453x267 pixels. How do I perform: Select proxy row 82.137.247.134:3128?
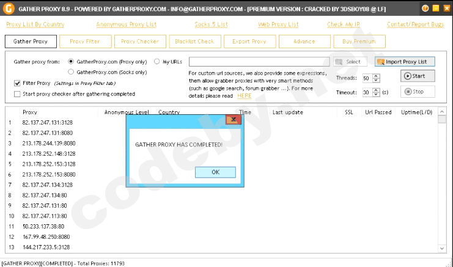tap(48, 185)
